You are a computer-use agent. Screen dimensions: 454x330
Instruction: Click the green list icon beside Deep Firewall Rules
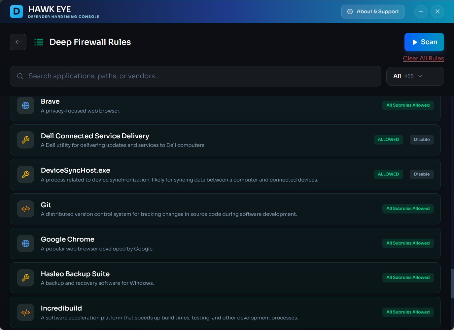click(x=39, y=42)
